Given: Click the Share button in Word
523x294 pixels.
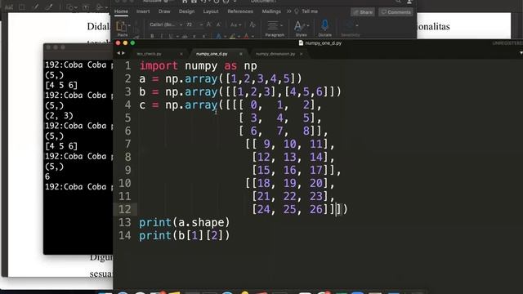Looking at the screenshot, I should [363, 12].
